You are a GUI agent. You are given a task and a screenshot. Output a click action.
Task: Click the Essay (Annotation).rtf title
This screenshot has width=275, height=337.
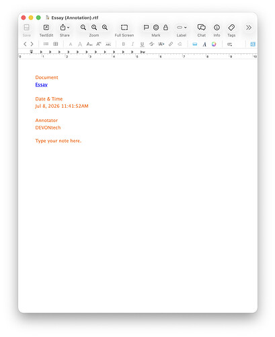click(x=75, y=18)
